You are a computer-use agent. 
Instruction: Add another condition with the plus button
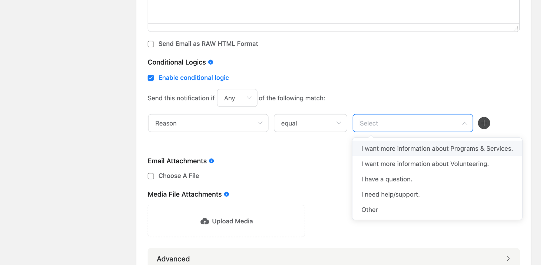coord(484,123)
